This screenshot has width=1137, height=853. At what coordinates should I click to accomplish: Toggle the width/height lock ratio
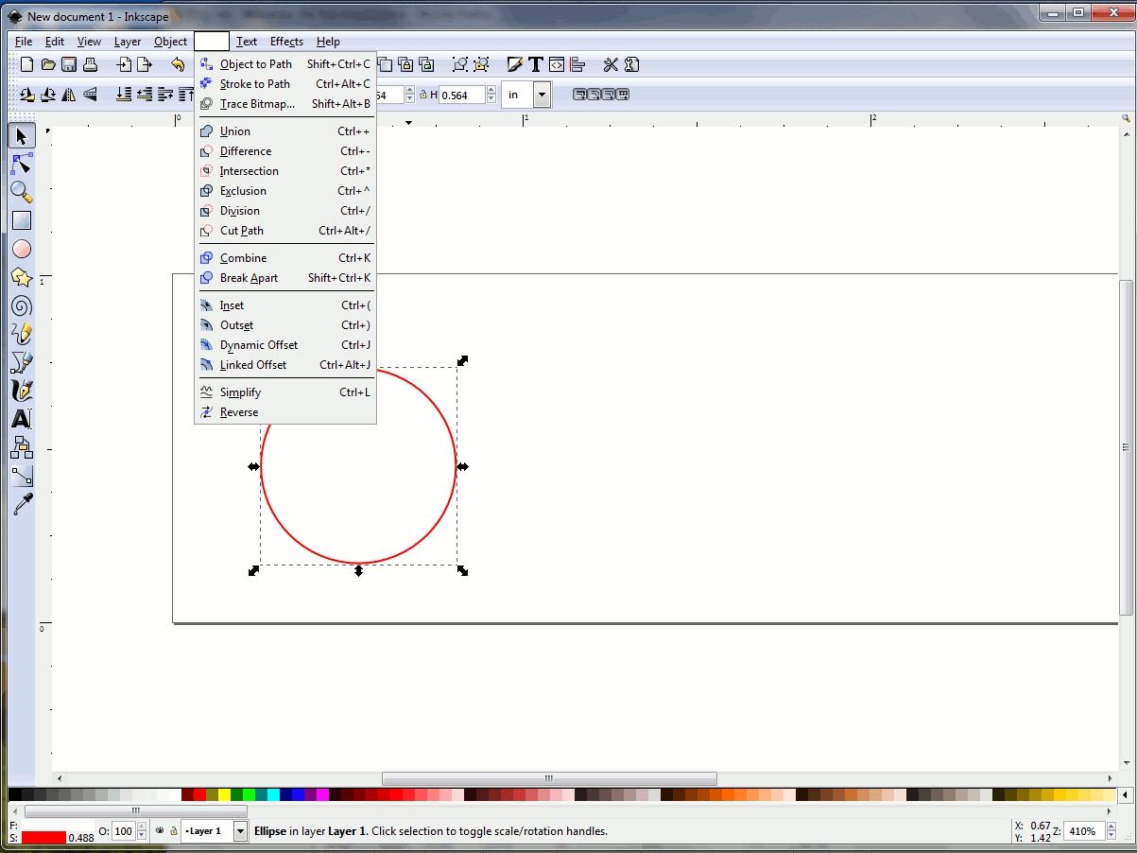click(422, 95)
